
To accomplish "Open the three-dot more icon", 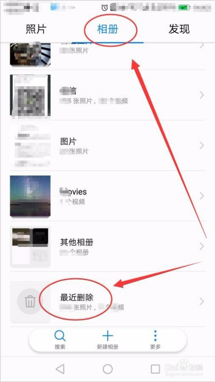I will pos(155,336).
